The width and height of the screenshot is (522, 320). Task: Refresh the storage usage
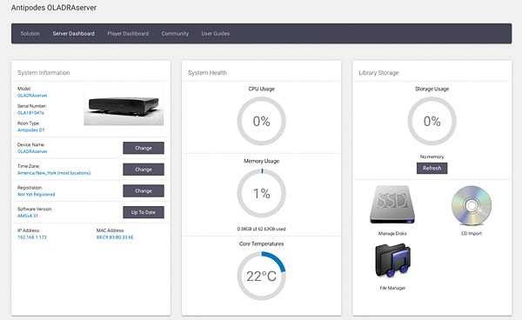click(432, 169)
